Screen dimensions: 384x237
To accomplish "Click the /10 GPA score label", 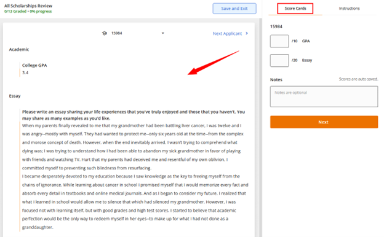I will point(300,41).
